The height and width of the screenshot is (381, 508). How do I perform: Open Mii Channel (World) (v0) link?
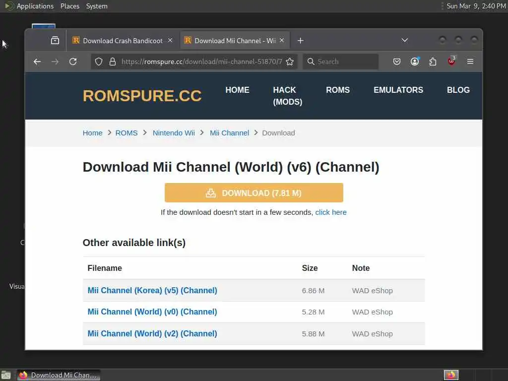tap(152, 312)
